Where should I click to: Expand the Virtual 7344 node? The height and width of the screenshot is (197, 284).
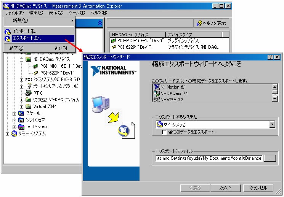tap(21, 107)
